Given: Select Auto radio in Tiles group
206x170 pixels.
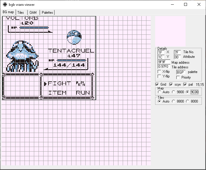Looking at the screenshot, I should point(159,101).
